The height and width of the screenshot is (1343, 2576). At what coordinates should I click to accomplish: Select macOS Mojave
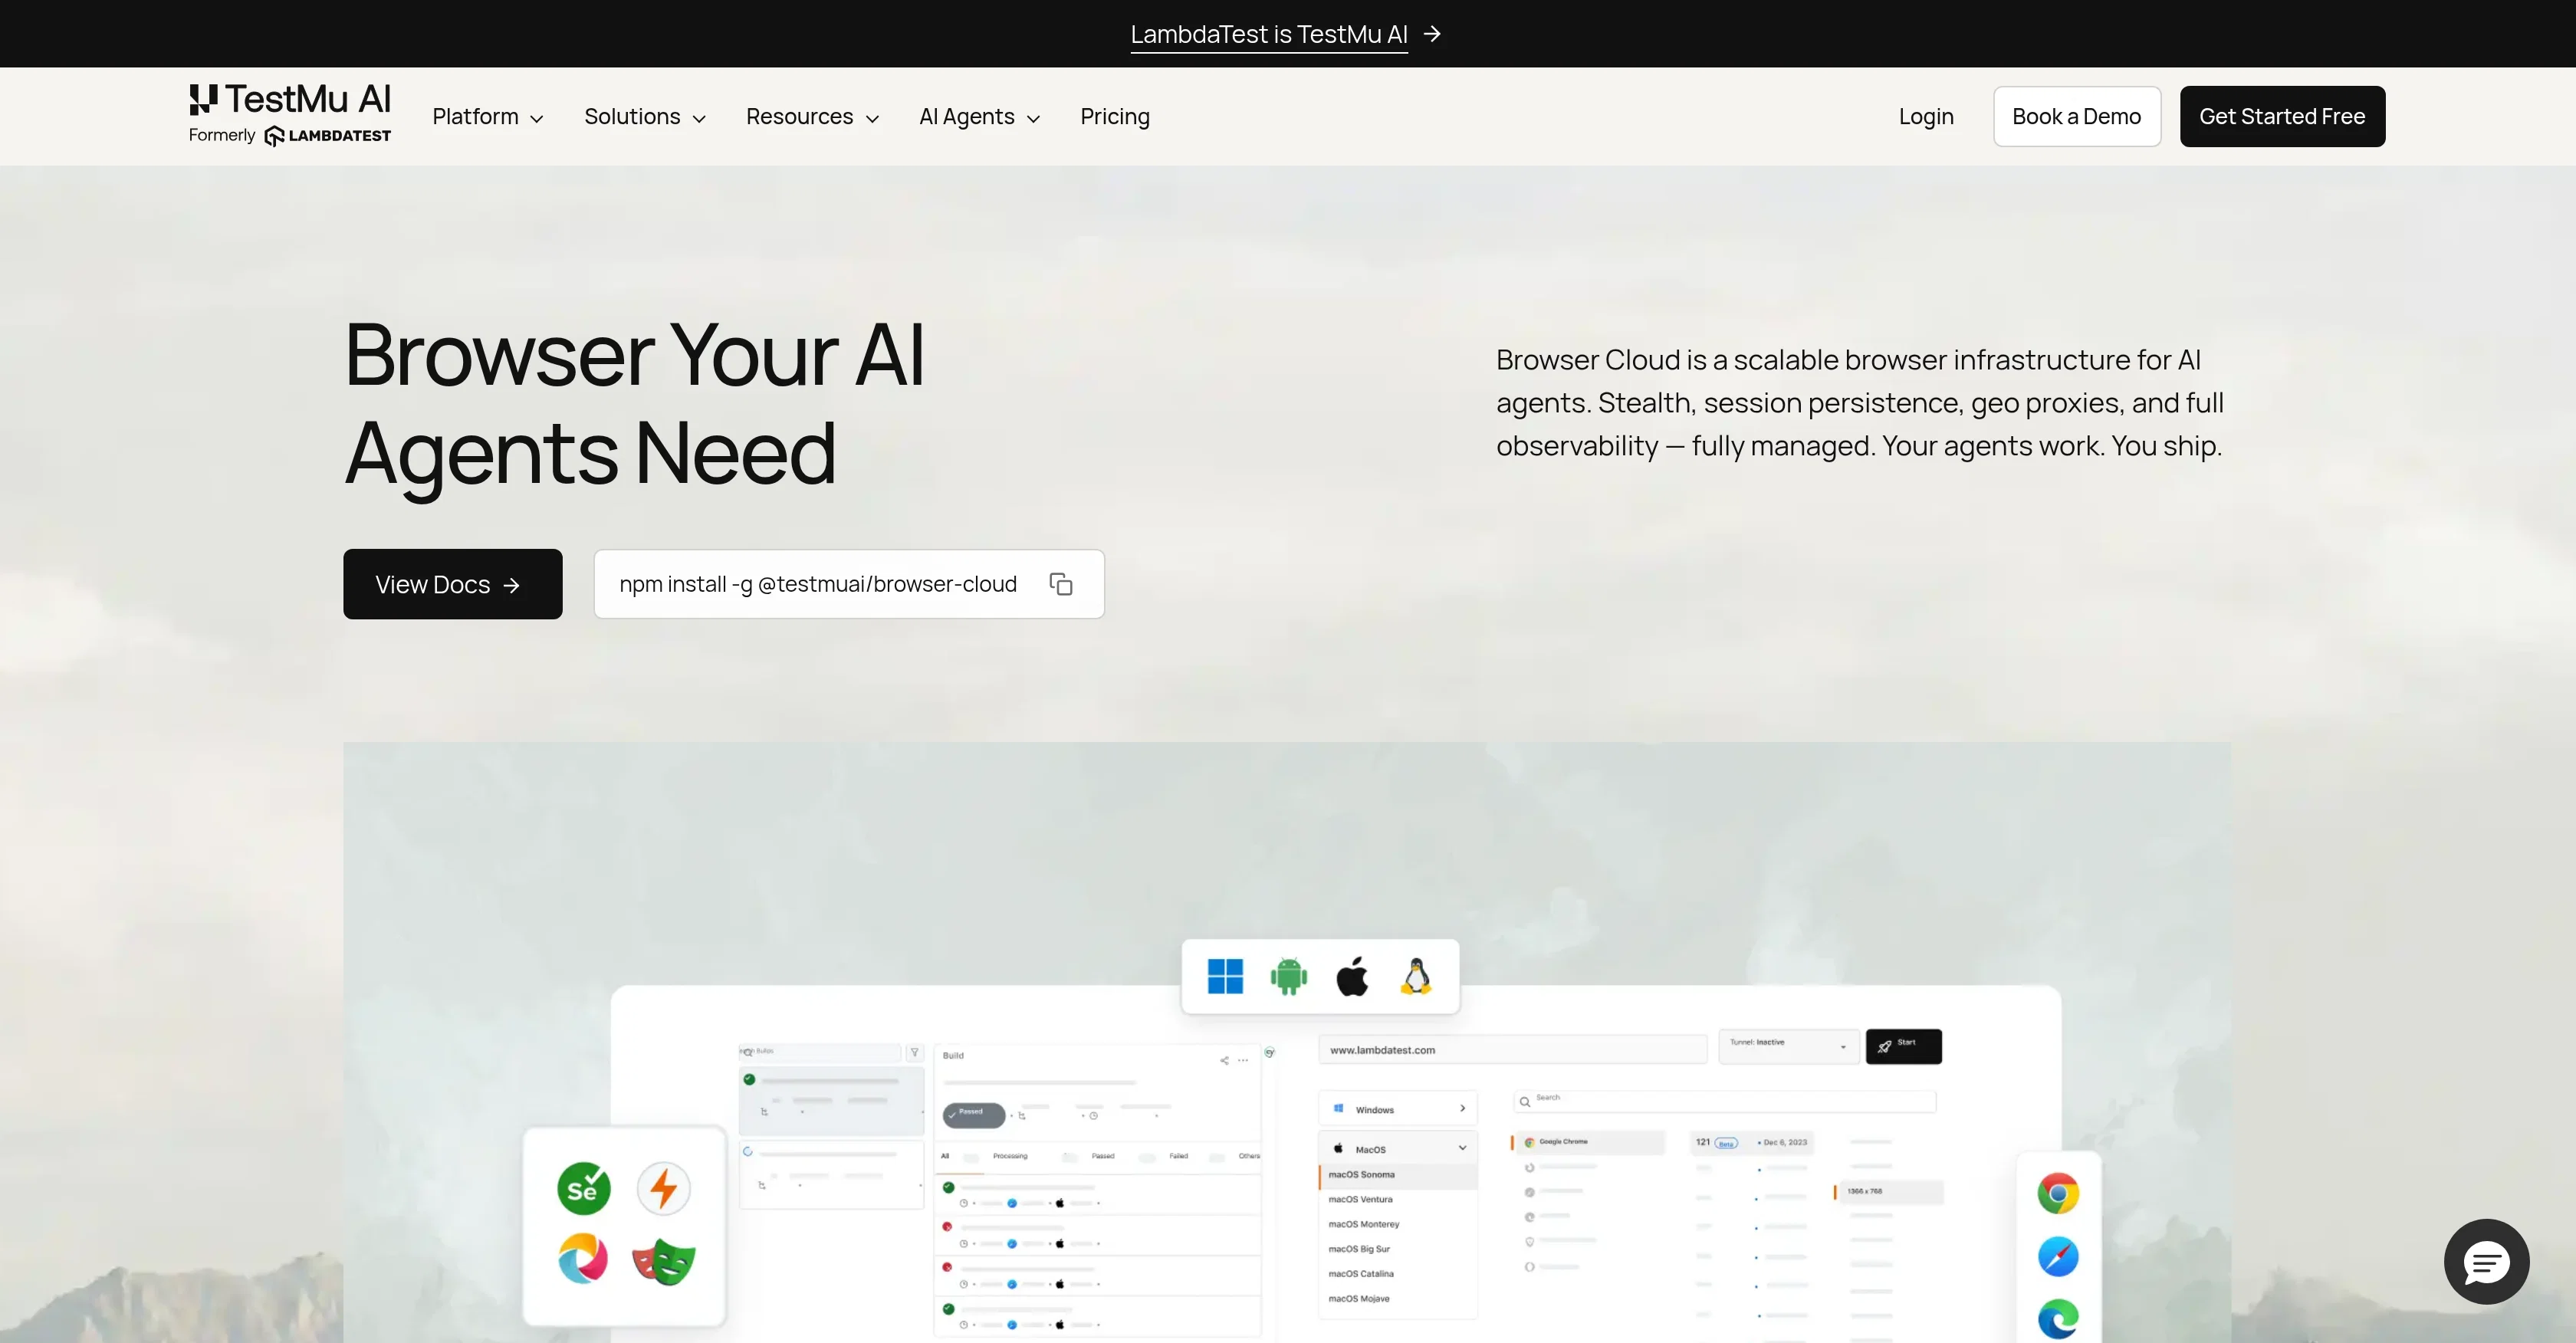(x=1358, y=1299)
